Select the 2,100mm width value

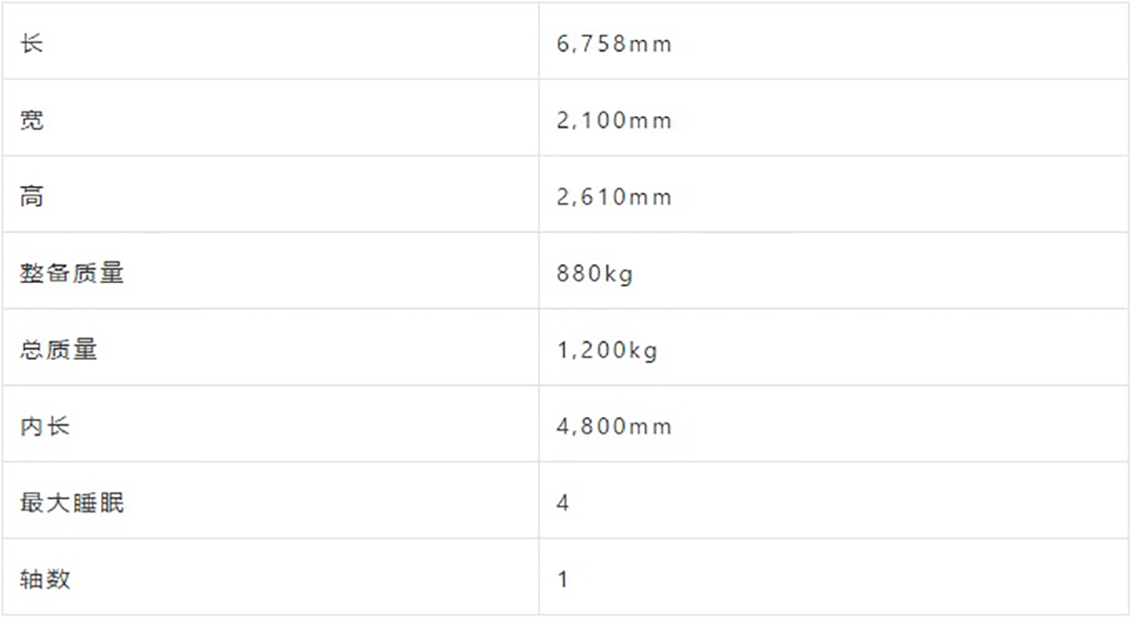point(615,121)
